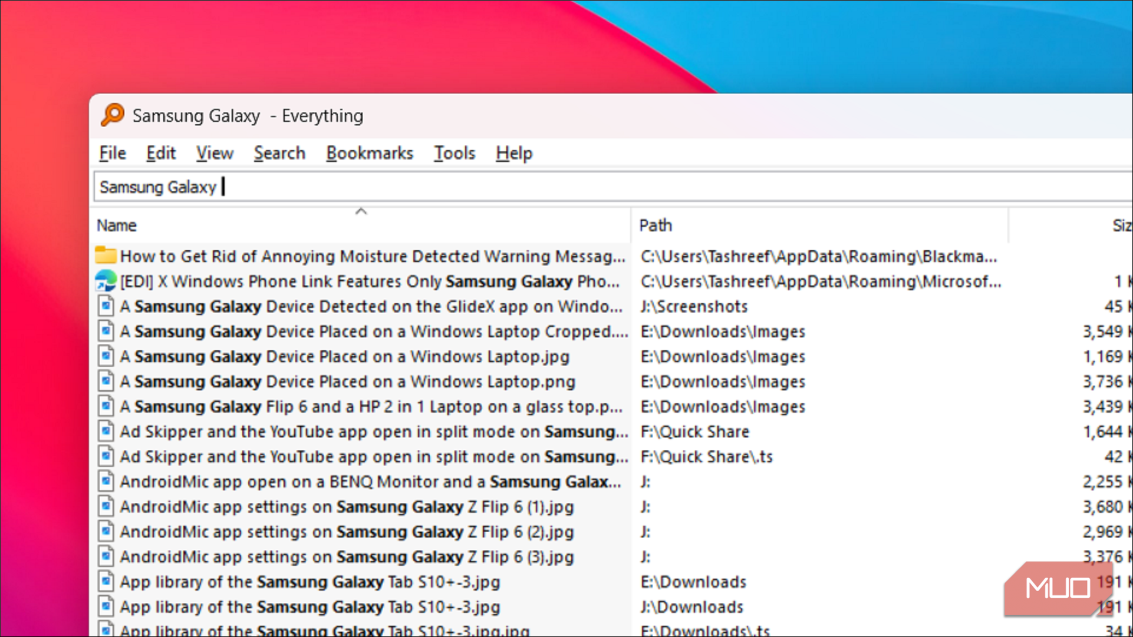Select 'AndroidMic app open on a BENQ Monitor' result

[x=371, y=482]
